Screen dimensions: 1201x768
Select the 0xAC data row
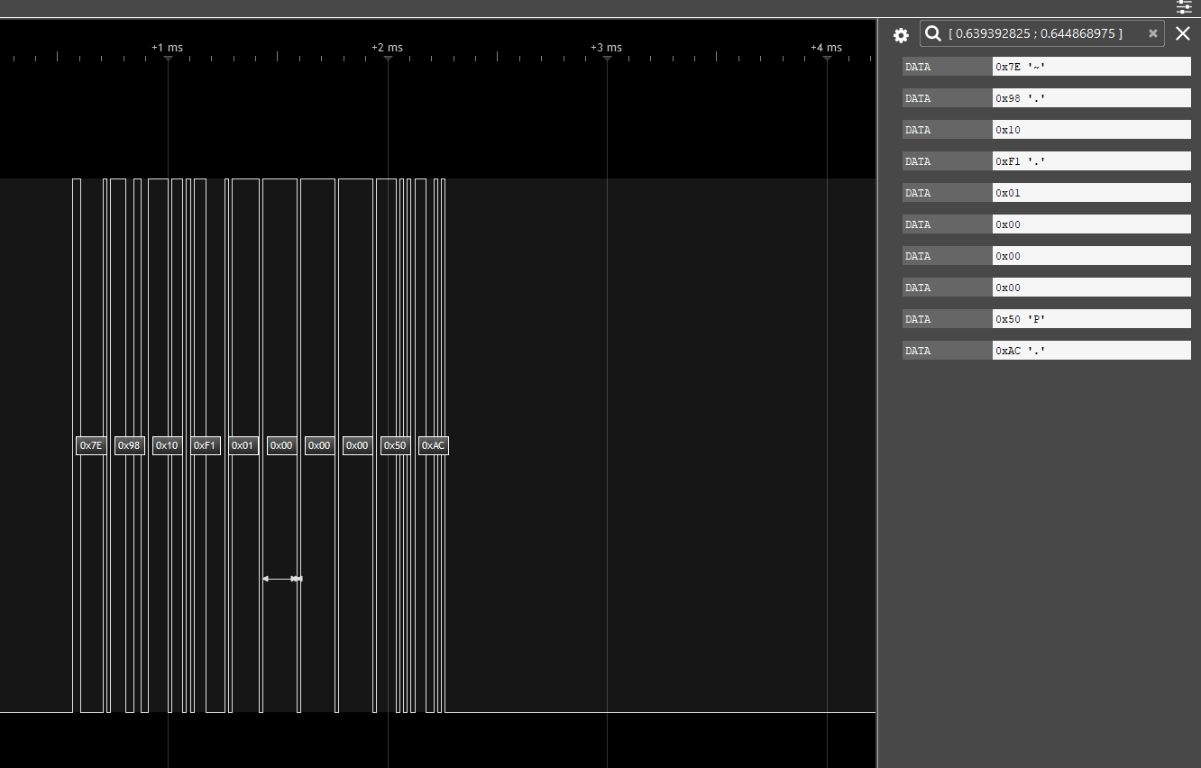click(x=1047, y=351)
